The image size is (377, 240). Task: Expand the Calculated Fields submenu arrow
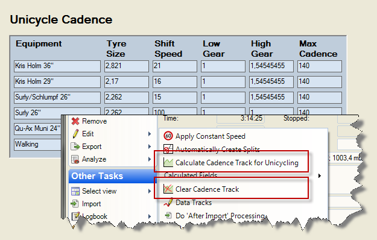(x=320, y=176)
